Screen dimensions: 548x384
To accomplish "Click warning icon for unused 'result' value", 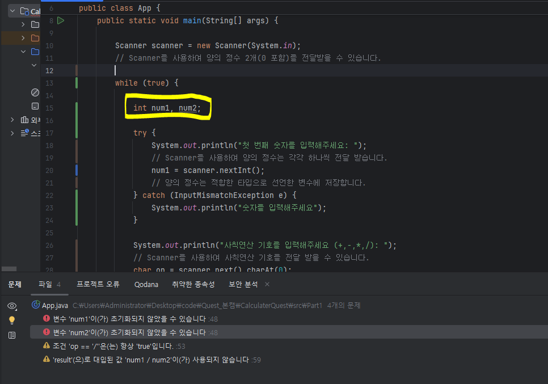I will click(47, 359).
